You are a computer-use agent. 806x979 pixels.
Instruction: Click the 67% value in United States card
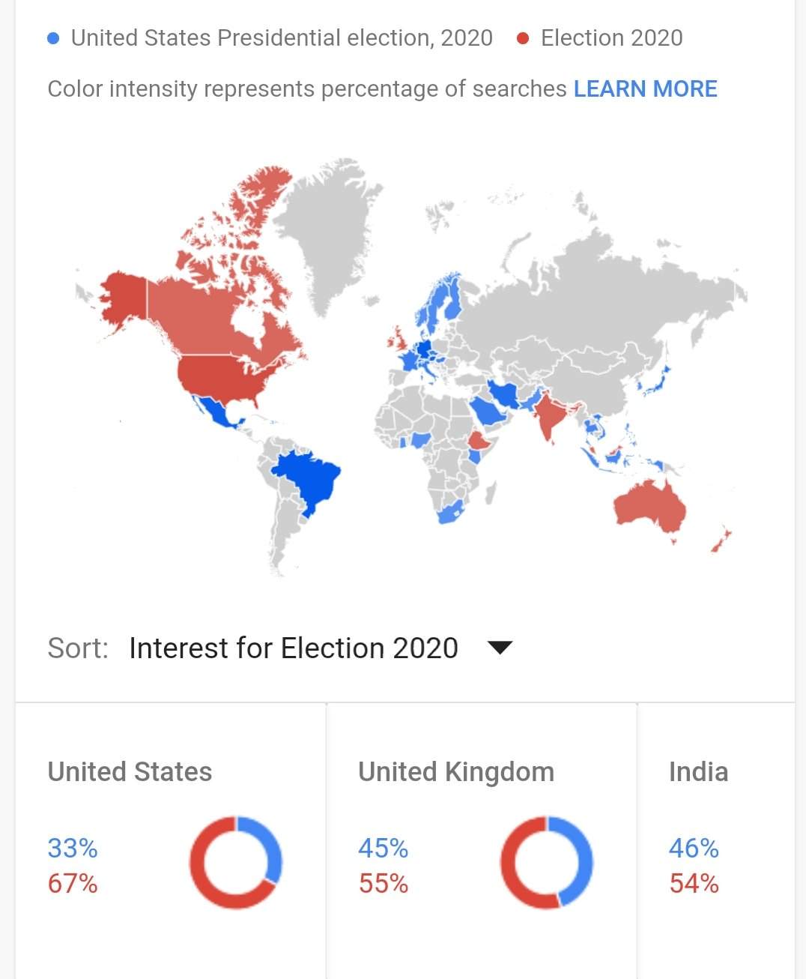[x=73, y=884]
